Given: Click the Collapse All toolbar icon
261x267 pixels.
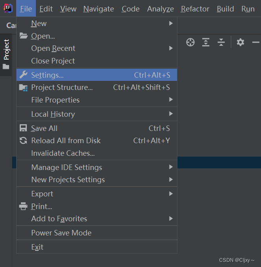Looking at the screenshot, I should tap(221, 42).
